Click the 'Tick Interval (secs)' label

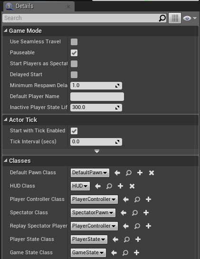coord(33,141)
